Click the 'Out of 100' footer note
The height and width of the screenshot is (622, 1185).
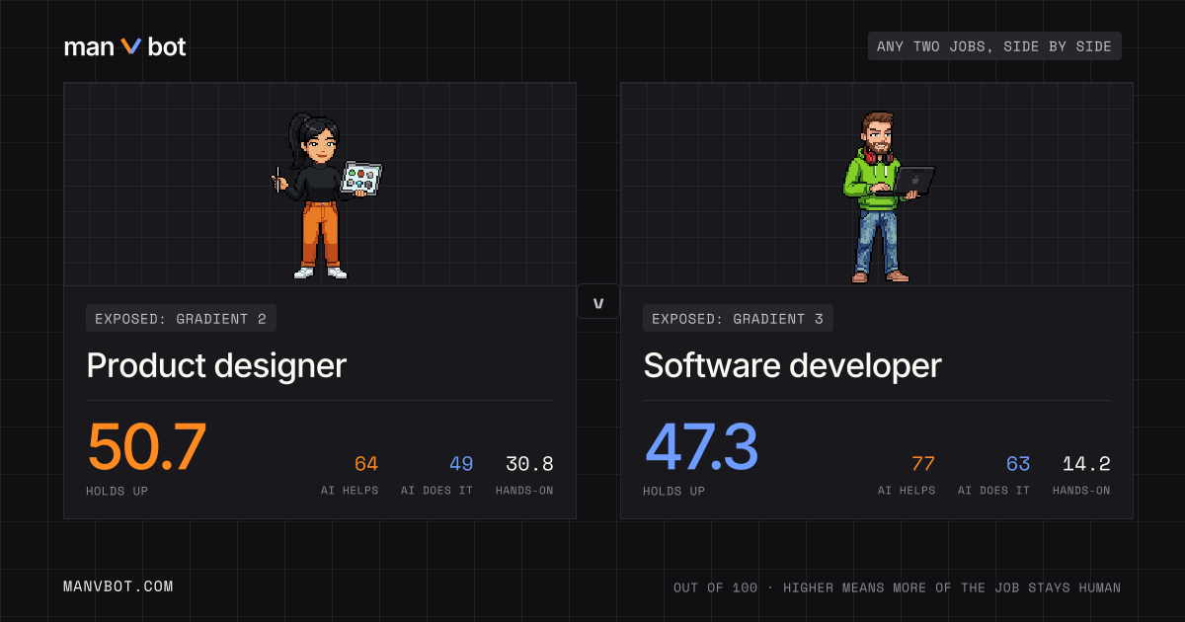pos(897,587)
